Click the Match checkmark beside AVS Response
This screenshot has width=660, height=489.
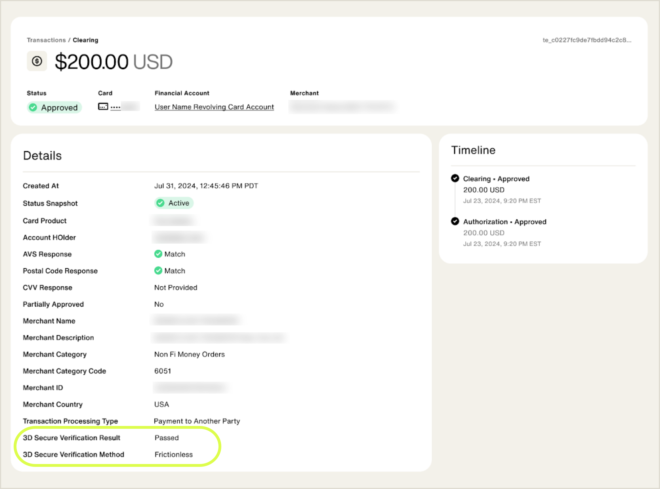click(158, 254)
